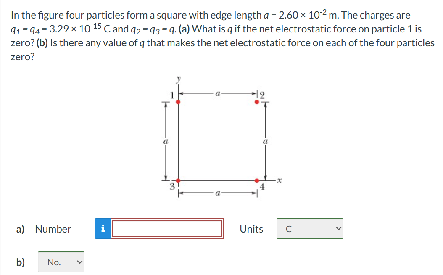
Task: Click the chevron on the Units selector
Action: pyautogui.click(x=339, y=228)
